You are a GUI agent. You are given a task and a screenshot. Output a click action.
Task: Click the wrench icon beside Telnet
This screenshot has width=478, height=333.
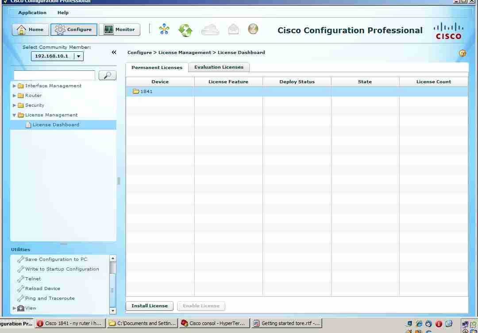coord(21,279)
